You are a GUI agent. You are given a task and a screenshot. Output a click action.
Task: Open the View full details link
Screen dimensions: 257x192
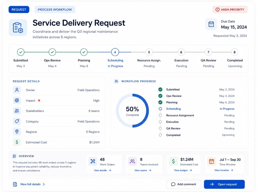[30, 184]
